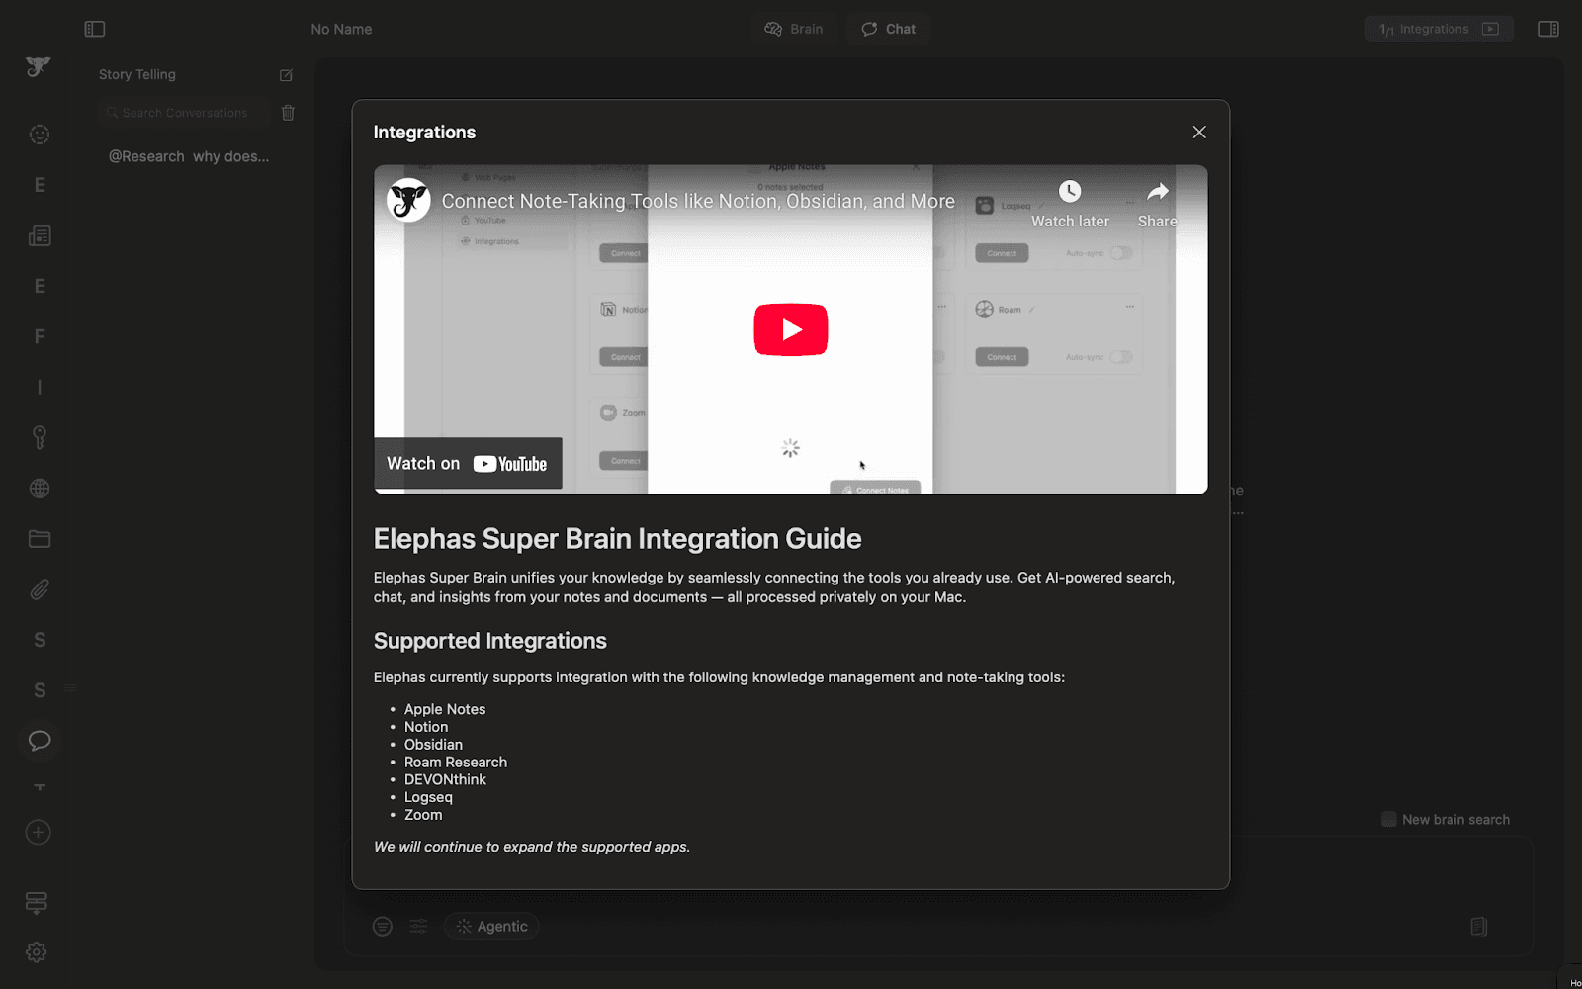Open the filter menu near the input field

coord(382,927)
